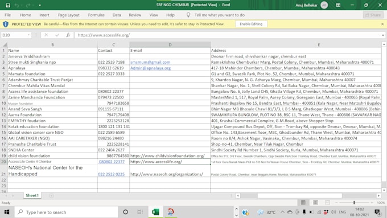The image size is (387, 218).
Task: Select column D header
Action: (170, 45)
